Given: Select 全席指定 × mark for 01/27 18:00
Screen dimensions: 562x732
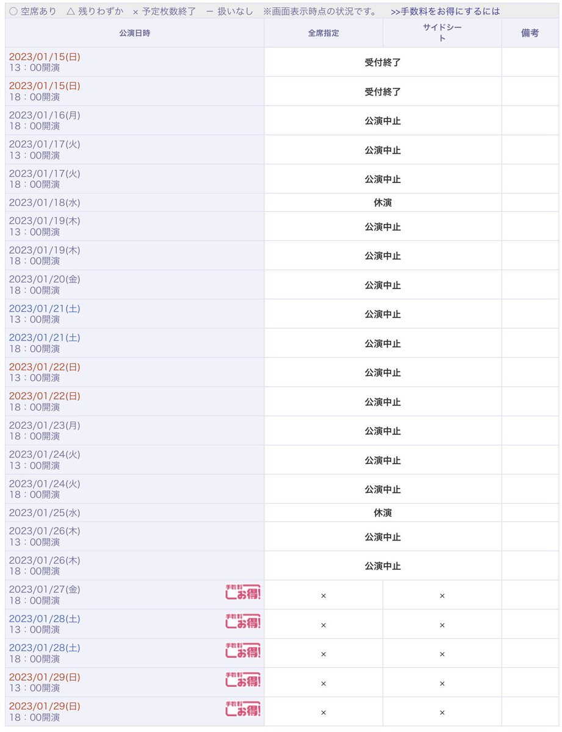Looking at the screenshot, I should pos(323,596).
